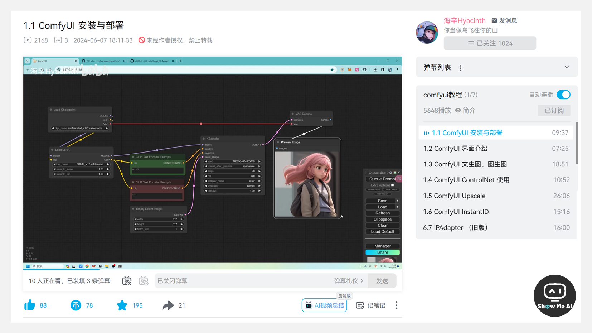Like the video with the thumbs-up icon
This screenshot has width=592, height=333.
pyautogui.click(x=30, y=305)
